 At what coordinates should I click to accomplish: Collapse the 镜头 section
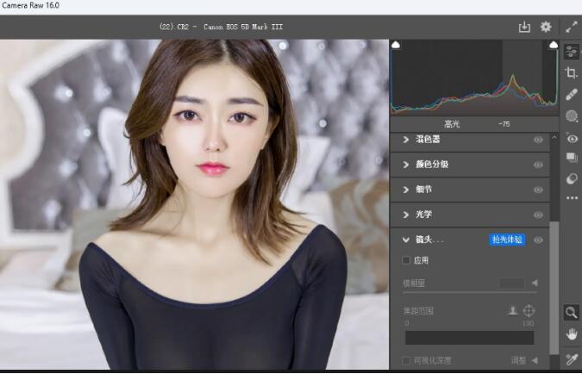point(406,240)
